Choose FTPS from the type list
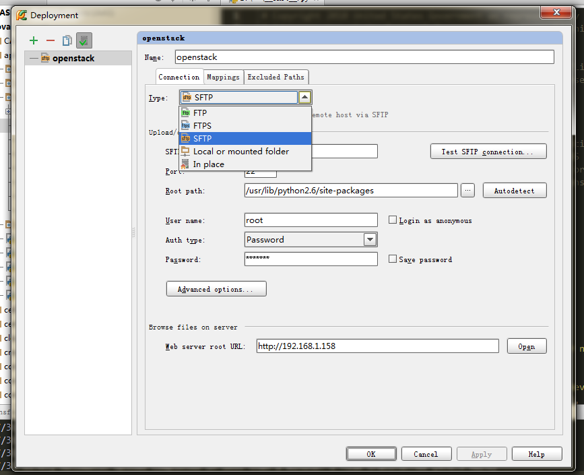This screenshot has width=584, height=475. [x=245, y=125]
